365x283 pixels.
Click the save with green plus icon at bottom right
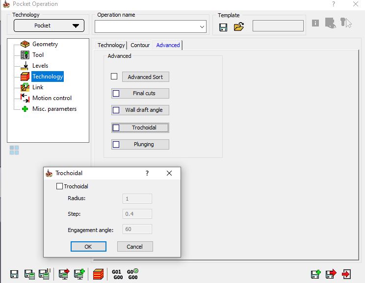point(315,274)
